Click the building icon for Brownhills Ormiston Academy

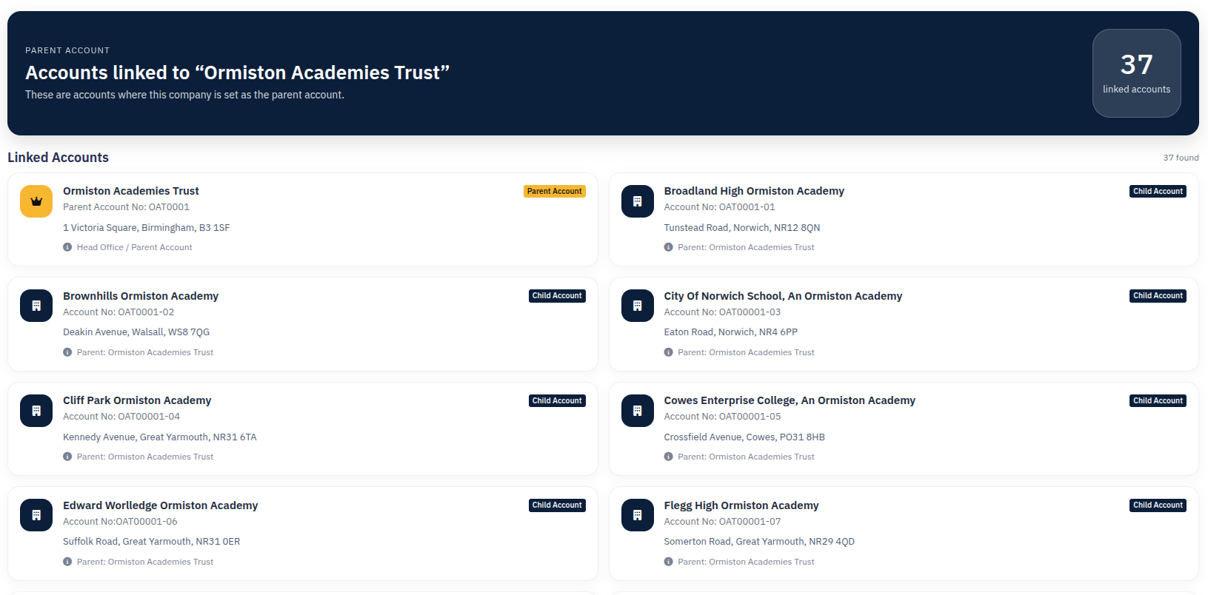36,306
